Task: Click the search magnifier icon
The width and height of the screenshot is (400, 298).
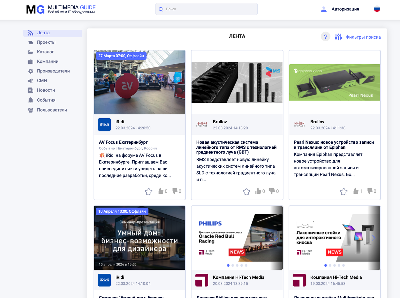Action: tap(161, 9)
